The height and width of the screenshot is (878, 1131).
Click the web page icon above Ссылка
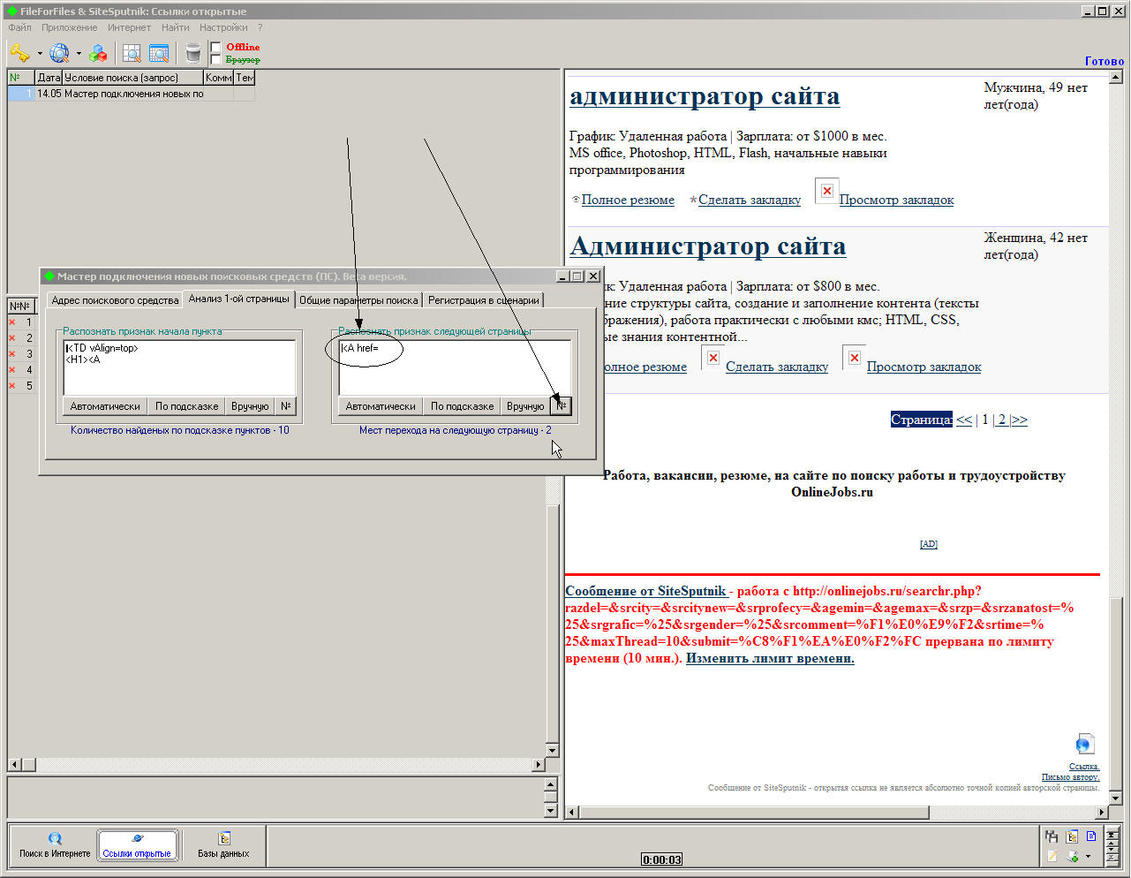tap(1084, 745)
